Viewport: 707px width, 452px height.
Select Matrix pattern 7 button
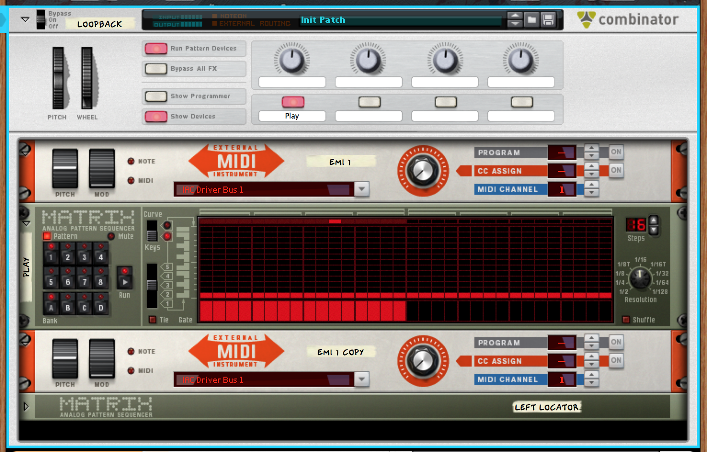pos(84,278)
